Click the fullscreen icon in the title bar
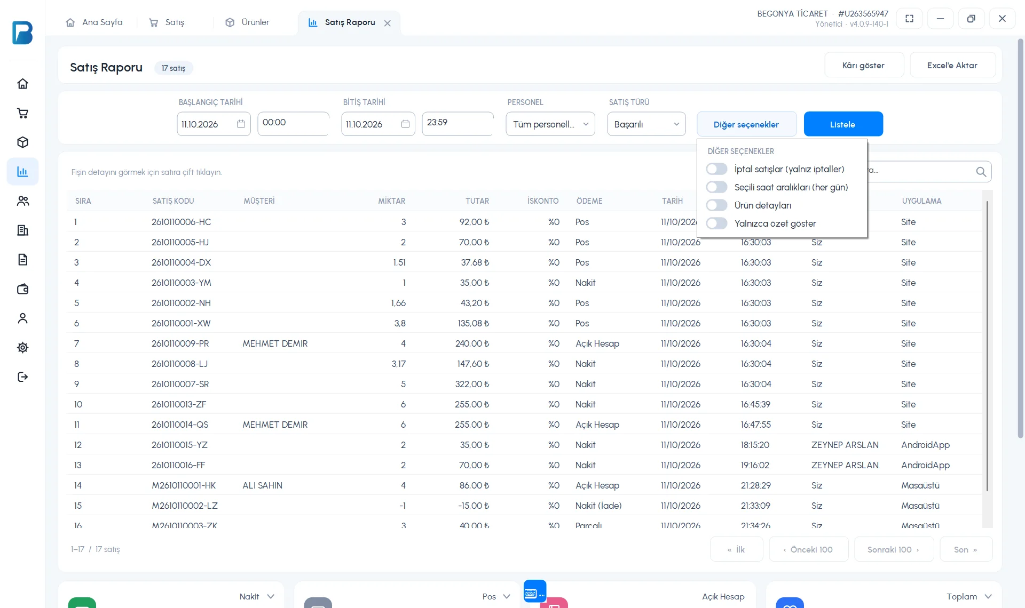 (909, 19)
